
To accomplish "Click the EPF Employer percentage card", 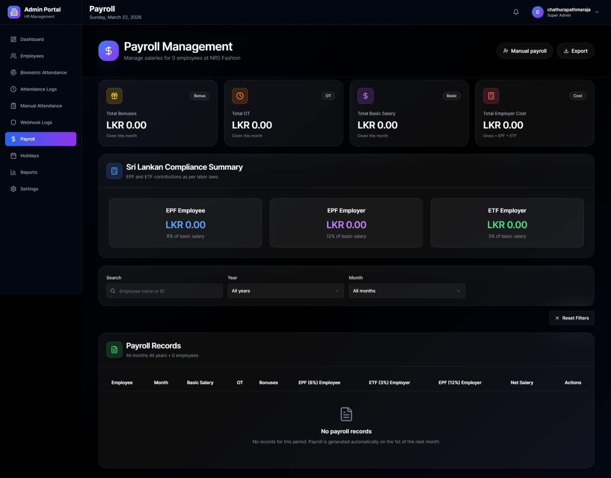I will pos(346,223).
